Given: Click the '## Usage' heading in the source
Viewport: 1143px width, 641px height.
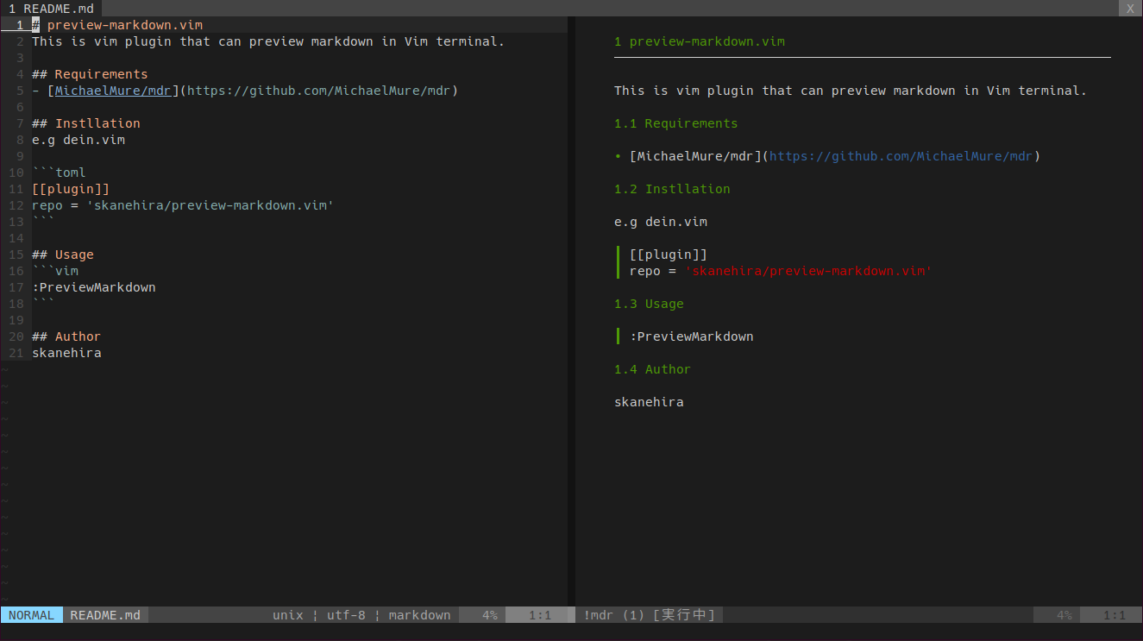Looking at the screenshot, I should (x=63, y=255).
